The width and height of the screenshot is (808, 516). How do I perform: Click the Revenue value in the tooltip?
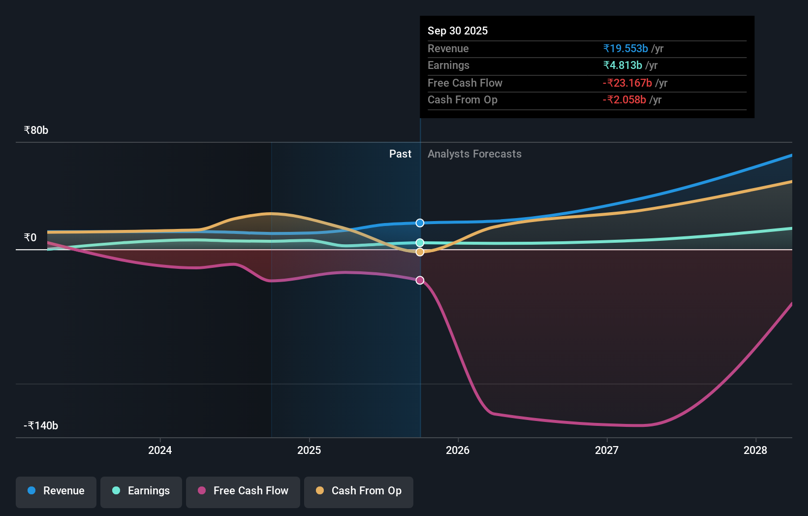point(625,48)
